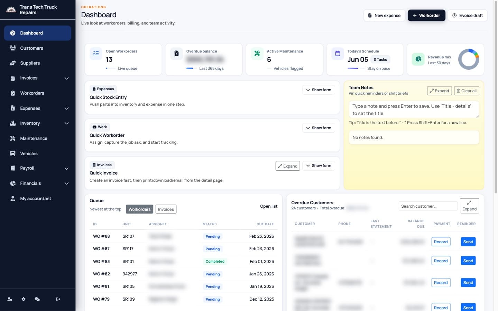Switch Queue to the Invoices tab
Viewport: 498px width, 311px height.
[x=166, y=209]
